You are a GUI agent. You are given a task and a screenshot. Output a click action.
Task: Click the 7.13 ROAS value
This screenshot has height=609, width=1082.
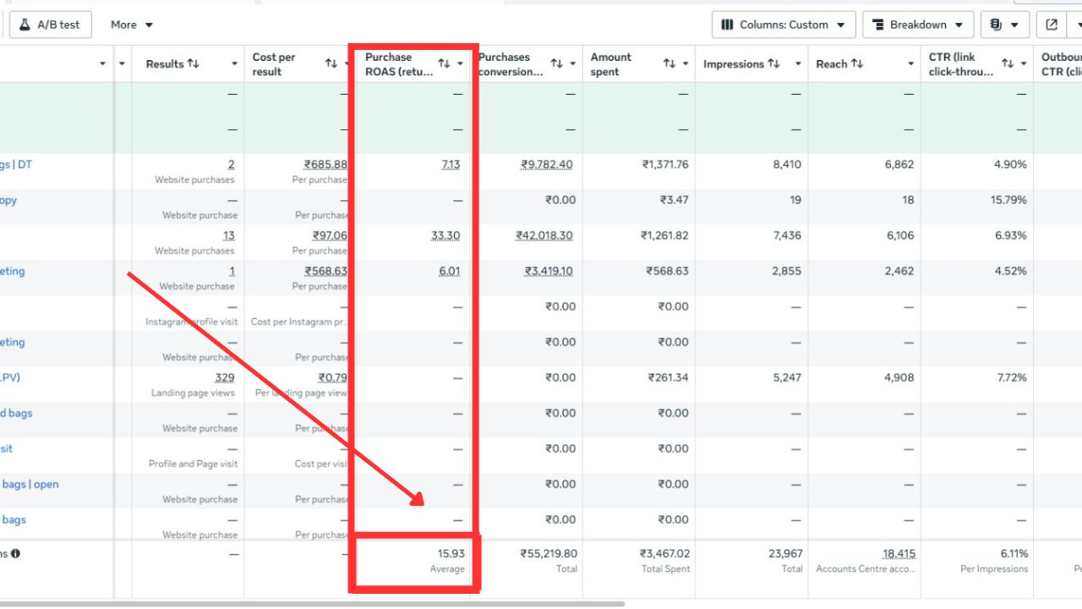coord(451,164)
